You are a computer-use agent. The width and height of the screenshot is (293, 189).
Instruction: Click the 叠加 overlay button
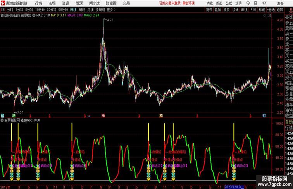(x=218, y=10)
